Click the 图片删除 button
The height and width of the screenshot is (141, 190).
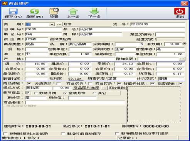click(117, 88)
